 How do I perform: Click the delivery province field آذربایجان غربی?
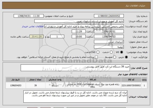click(x=109, y=42)
